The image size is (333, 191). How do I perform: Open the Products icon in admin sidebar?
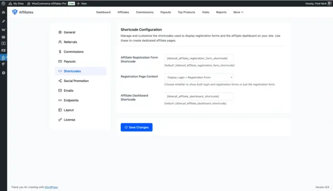[x=3, y=37]
